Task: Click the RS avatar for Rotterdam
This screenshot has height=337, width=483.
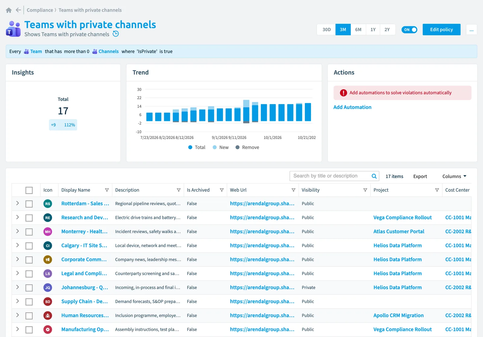Action: coord(48,204)
